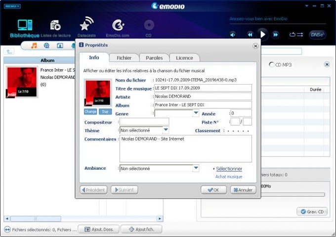Click the second Piste N° box
This screenshot has height=237, width=336.
[x=247, y=122]
